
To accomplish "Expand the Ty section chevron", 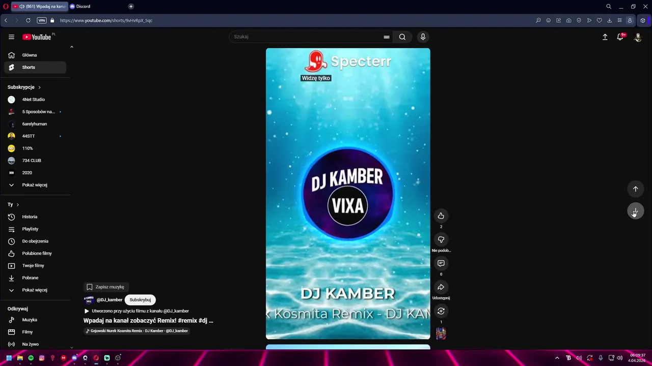I will coord(18,204).
